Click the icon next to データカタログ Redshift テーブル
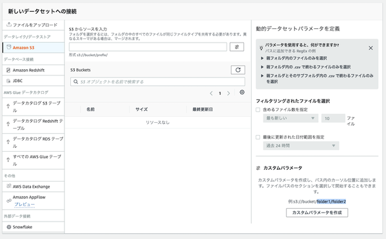This screenshot has height=239, width=386. (x=8, y=124)
